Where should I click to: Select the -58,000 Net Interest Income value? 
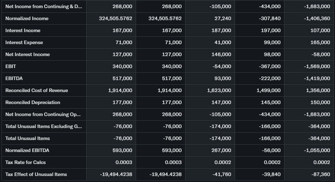pyautogui.click(x=321, y=54)
